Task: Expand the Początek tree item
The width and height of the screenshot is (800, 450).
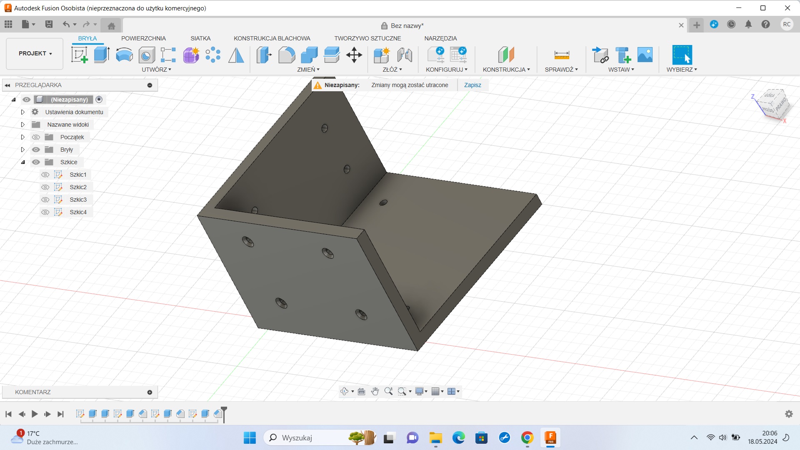Action: pos(22,137)
